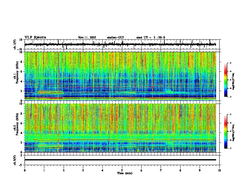Viewport: 247px width, 191px height.
Task: Select the "start UT = 2:30:0" text
Action: (151, 37)
